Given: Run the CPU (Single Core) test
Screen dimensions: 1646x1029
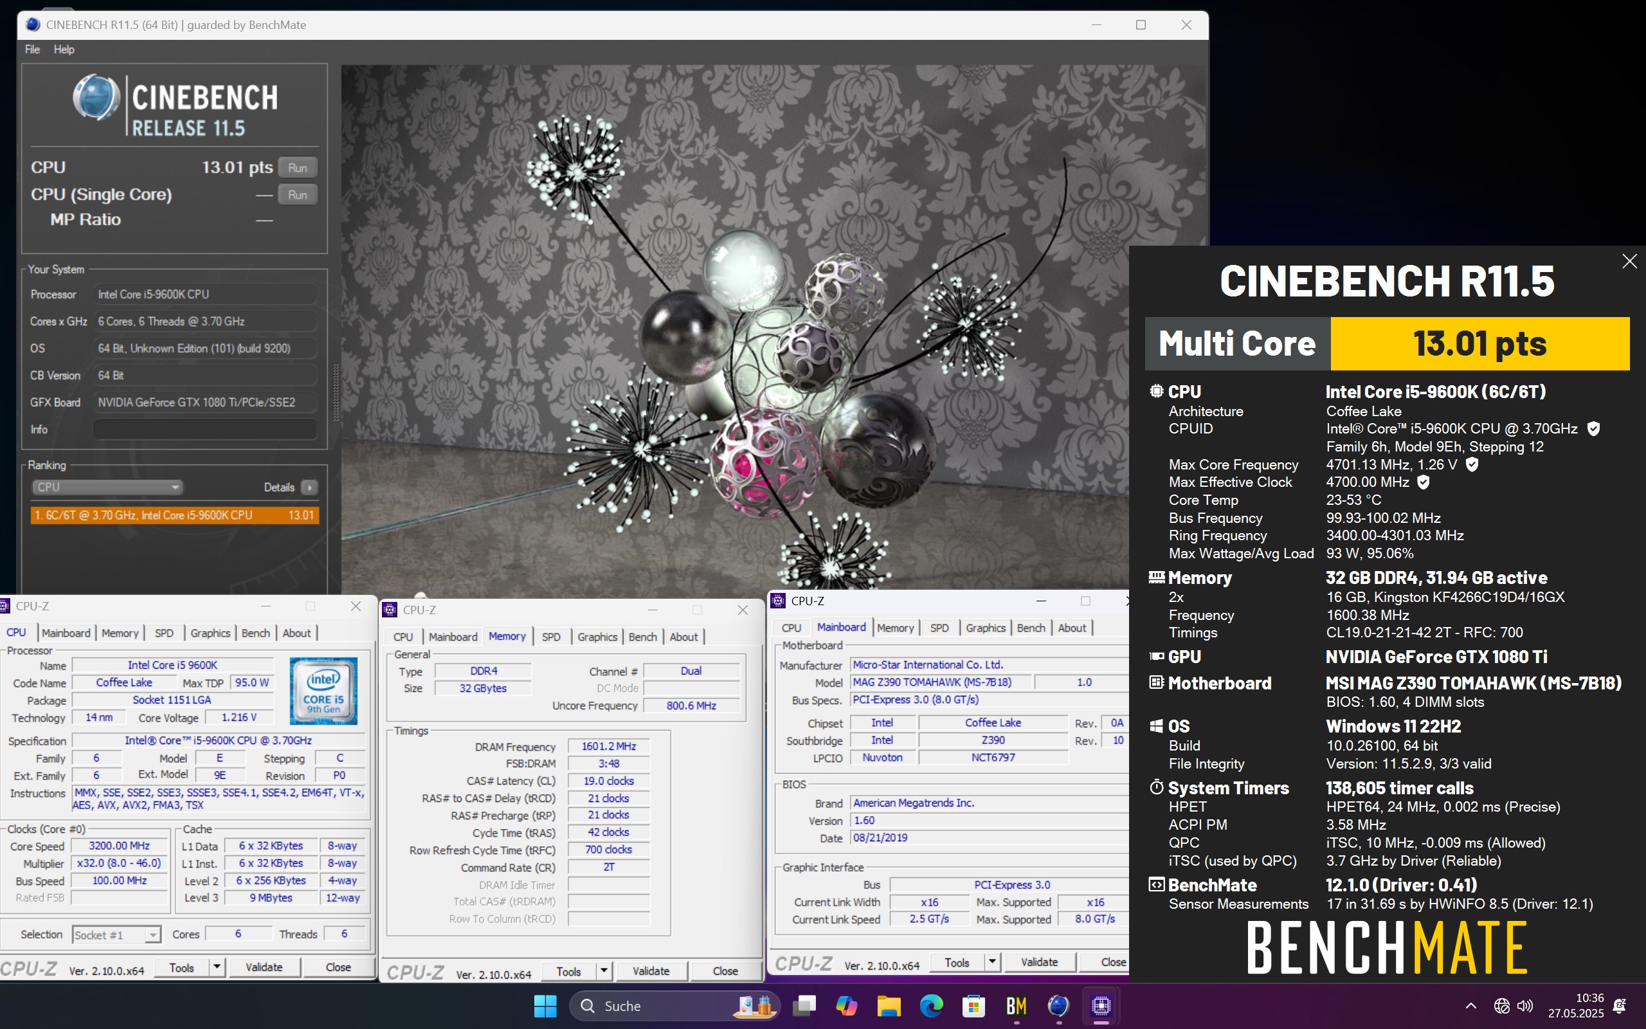Looking at the screenshot, I should click(x=297, y=195).
